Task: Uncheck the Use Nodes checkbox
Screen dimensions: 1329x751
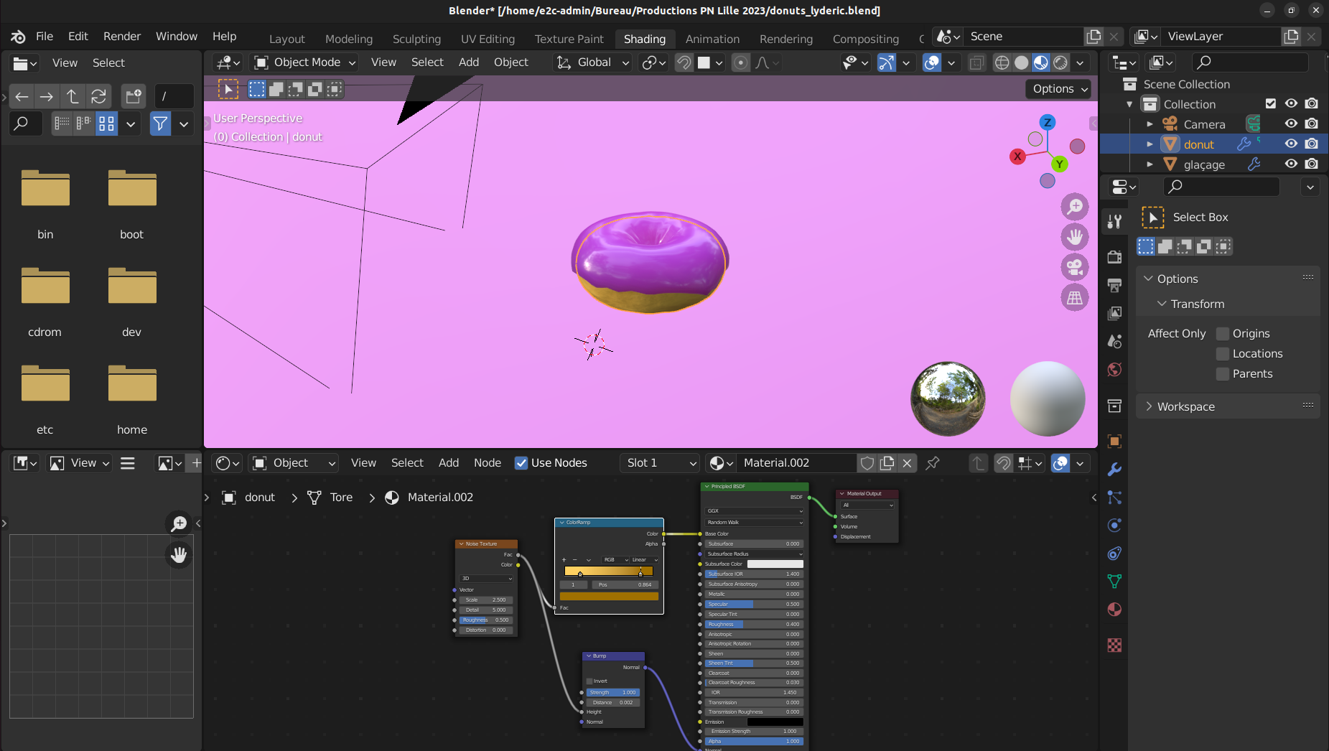Action: click(521, 463)
